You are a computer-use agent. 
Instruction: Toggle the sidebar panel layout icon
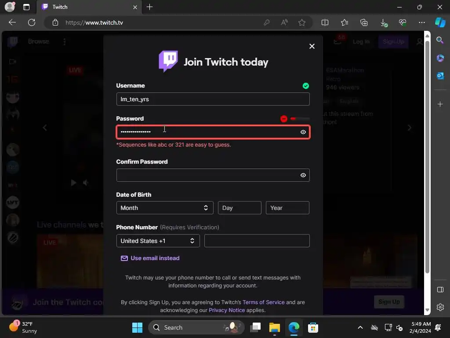(440, 290)
